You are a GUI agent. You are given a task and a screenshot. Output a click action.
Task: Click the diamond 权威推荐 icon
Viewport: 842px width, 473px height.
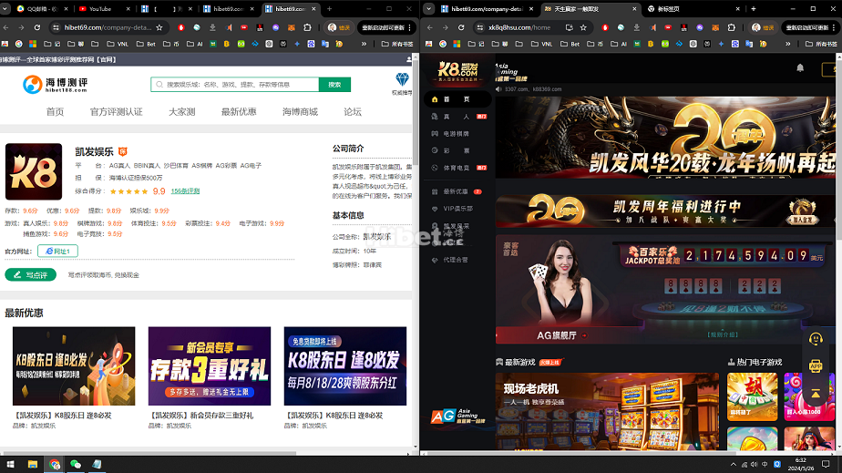(x=402, y=81)
